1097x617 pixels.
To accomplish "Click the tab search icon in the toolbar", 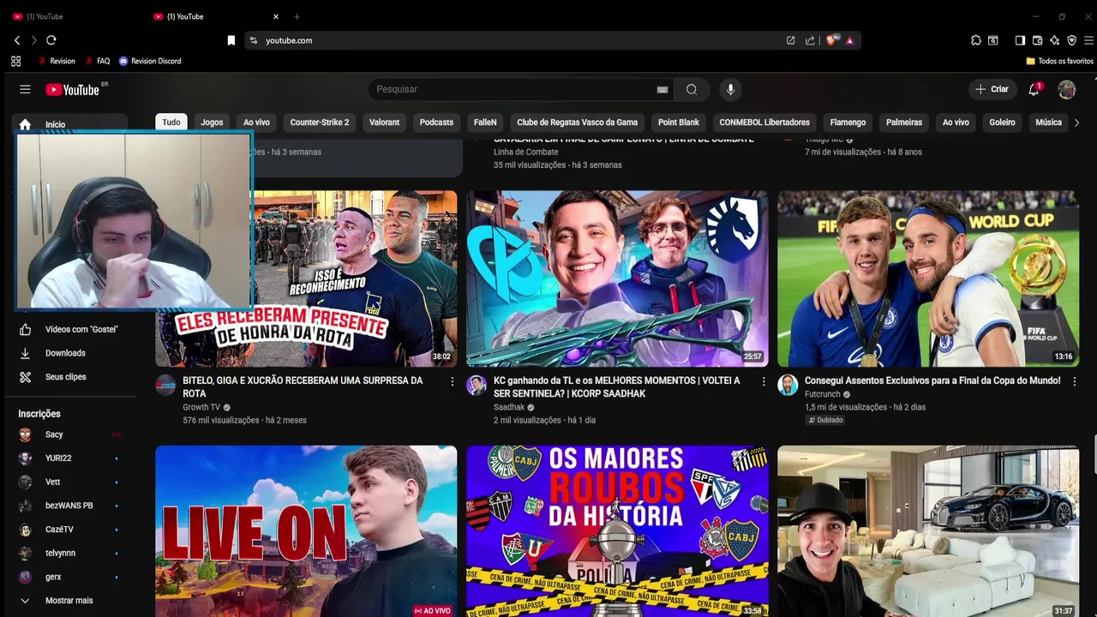I will coord(993,40).
